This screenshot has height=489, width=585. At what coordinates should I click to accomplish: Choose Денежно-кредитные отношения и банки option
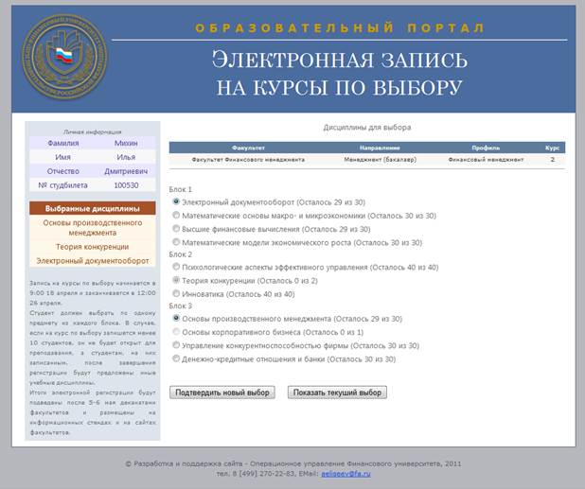coord(176,358)
